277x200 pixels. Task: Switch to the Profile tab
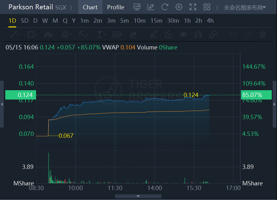(116, 7)
